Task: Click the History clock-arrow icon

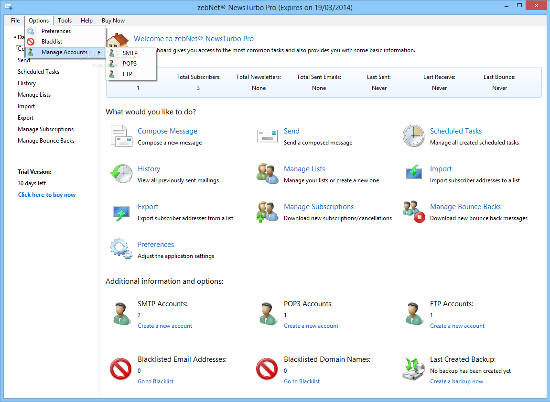Action: click(x=121, y=174)
